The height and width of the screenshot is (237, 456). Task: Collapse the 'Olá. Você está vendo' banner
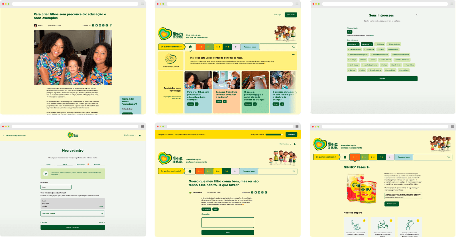click(x=293, y=54)
